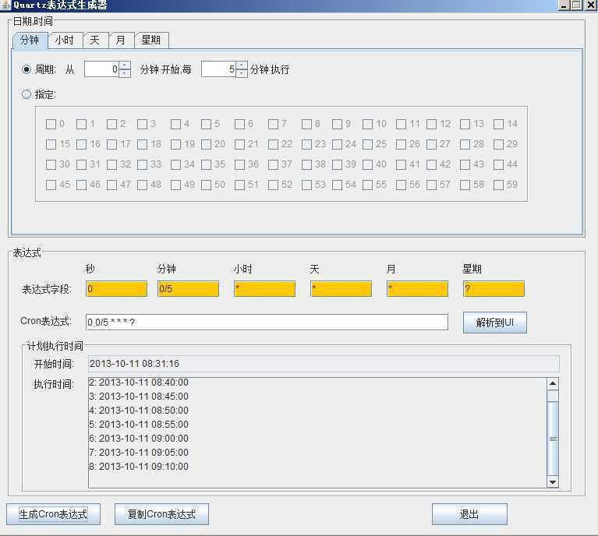
Task: Click the start minute field showing 0
Action: pos(101,69)
